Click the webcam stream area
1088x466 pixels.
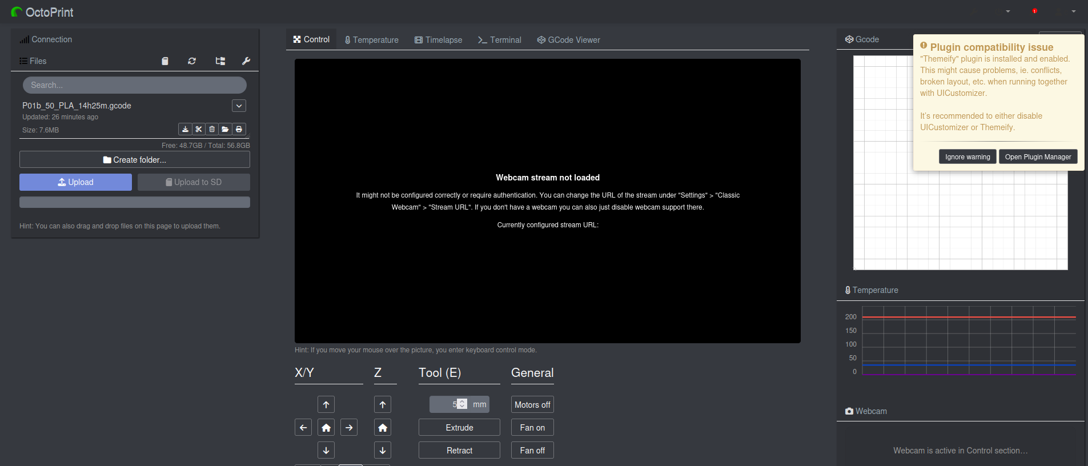[548, 201]
